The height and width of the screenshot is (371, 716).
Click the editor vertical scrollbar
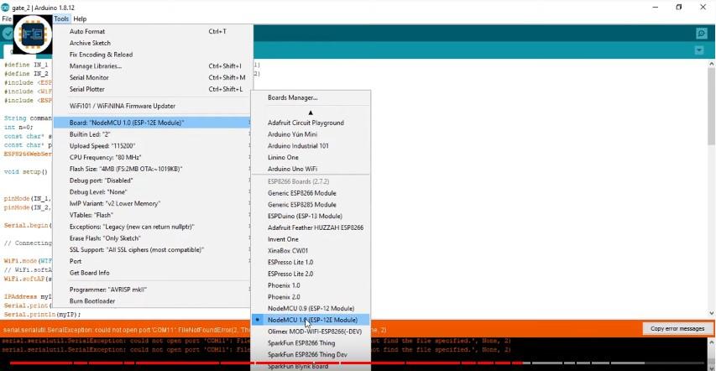point(712,107)
